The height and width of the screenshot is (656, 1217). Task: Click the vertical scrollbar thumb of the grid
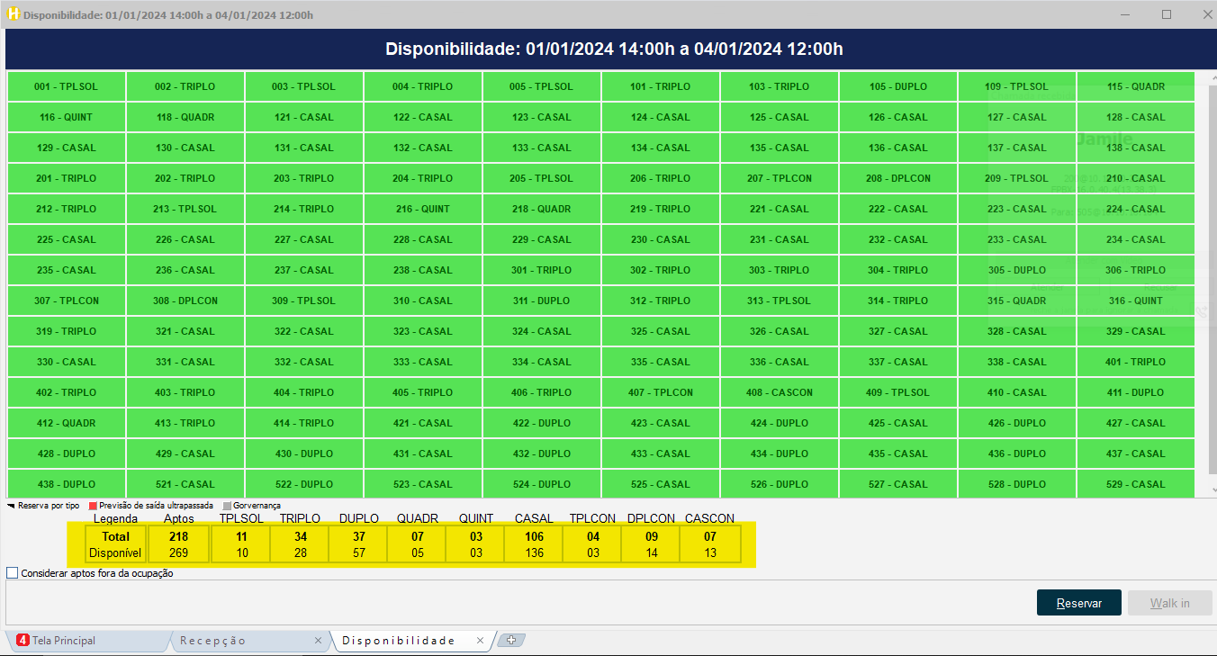click(1210, 270)
